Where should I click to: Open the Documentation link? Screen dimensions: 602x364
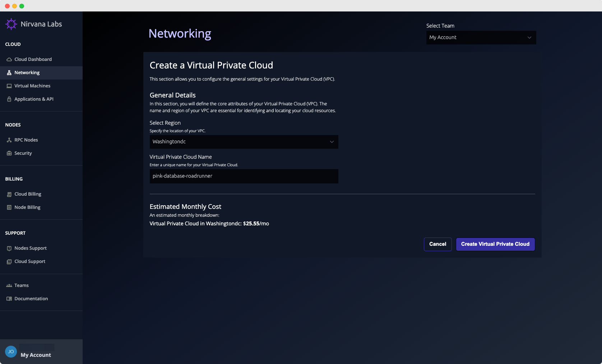tap(41, 299)
